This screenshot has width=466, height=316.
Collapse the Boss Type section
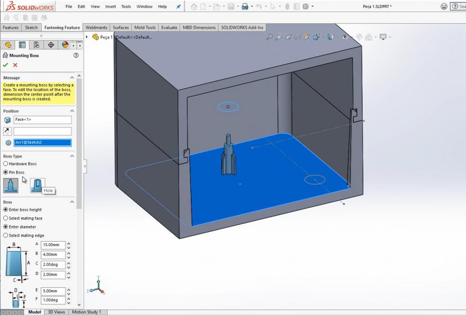pyautogui.click(x=72, y=156)
